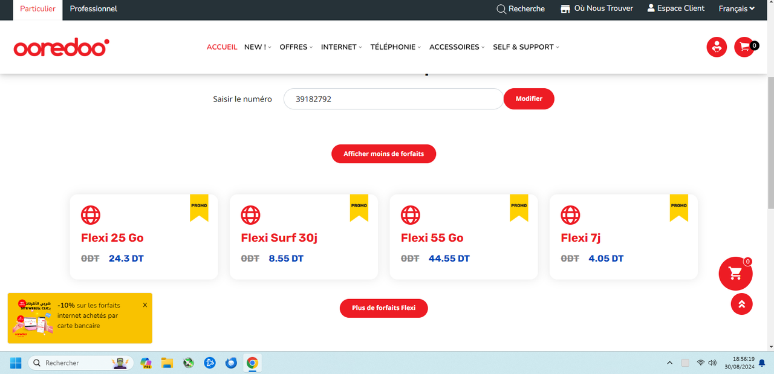The width and height of the screenshot is (774, 374).
Task: Open Google Chrome in the taskbar
Action: pos(252,363)
